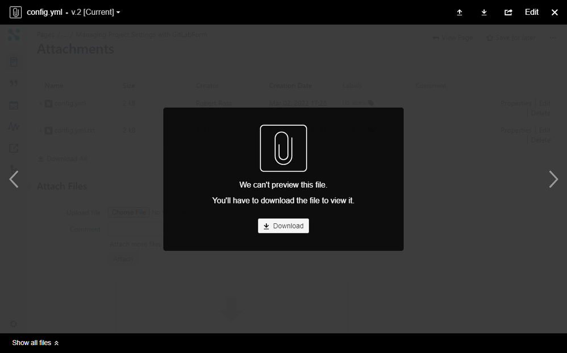
Task: Close the file preview
Action: pyautogui.click(x=555, y=13)
